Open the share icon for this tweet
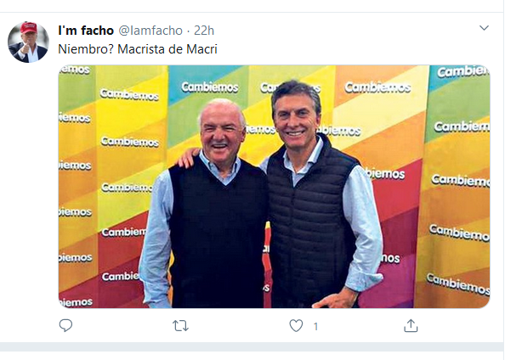This screenshot has width=522, height=360. [411, 325]
